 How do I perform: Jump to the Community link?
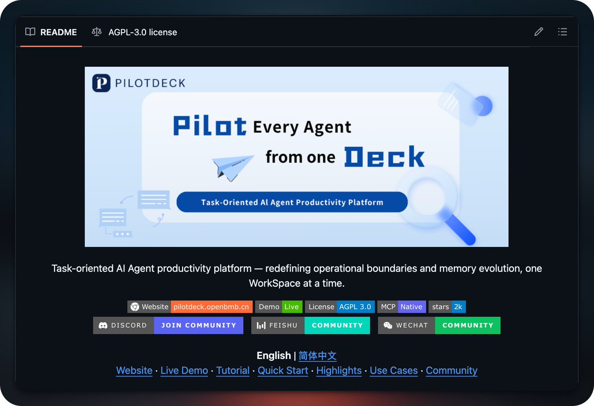[451, 370]
